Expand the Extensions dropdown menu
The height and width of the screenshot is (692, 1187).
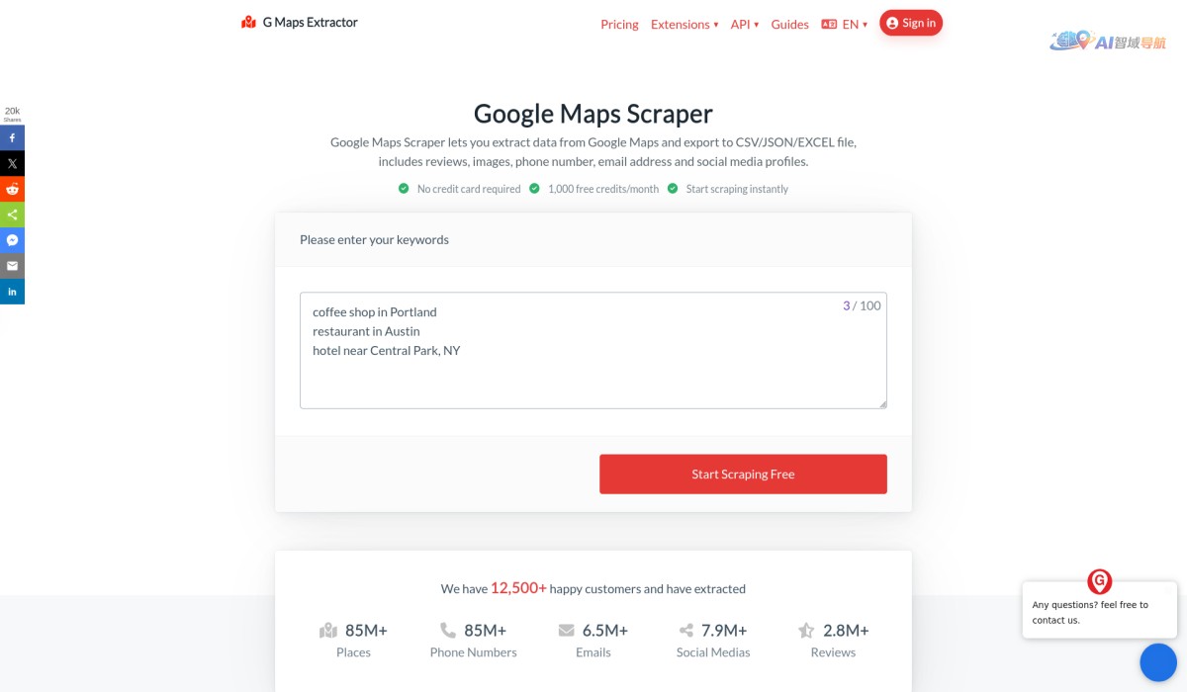[685, 24]
